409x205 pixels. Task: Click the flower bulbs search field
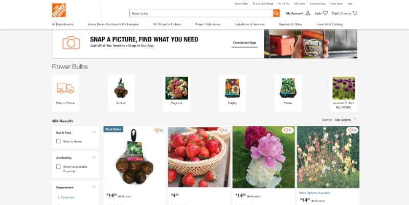coord(201,13)
